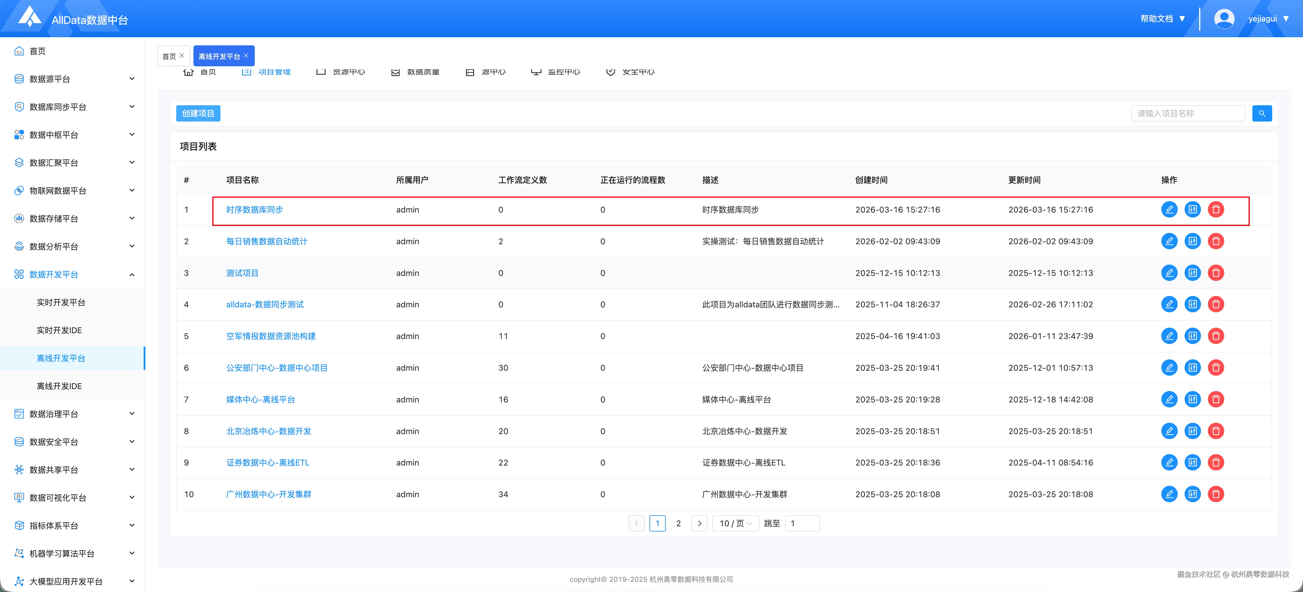This screenshot has height=592, width=1303.
Task: Go to page 2 of project list
Action: click(678, 523)
